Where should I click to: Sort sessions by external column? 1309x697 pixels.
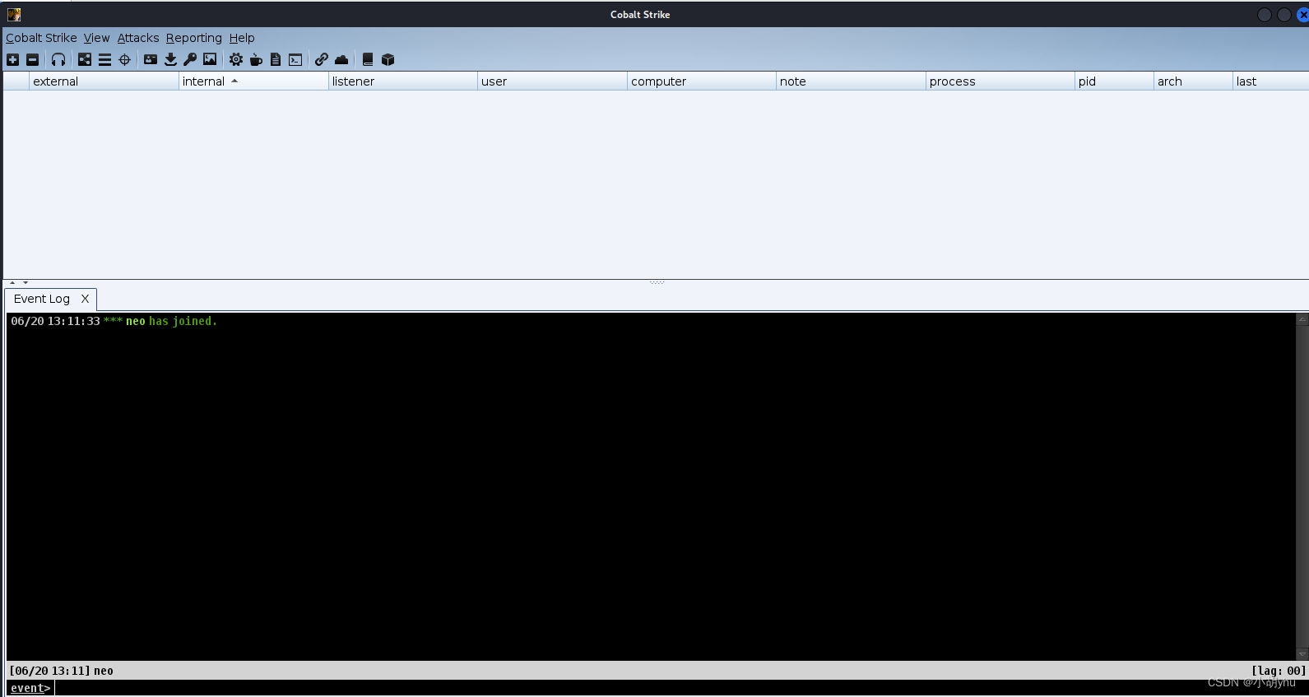click(x=104, y=81)
